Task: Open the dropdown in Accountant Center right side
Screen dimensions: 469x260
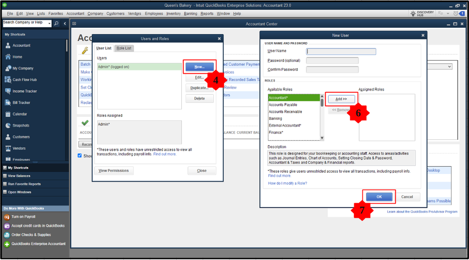Action: pyautogui.click(x=449, y=66)
